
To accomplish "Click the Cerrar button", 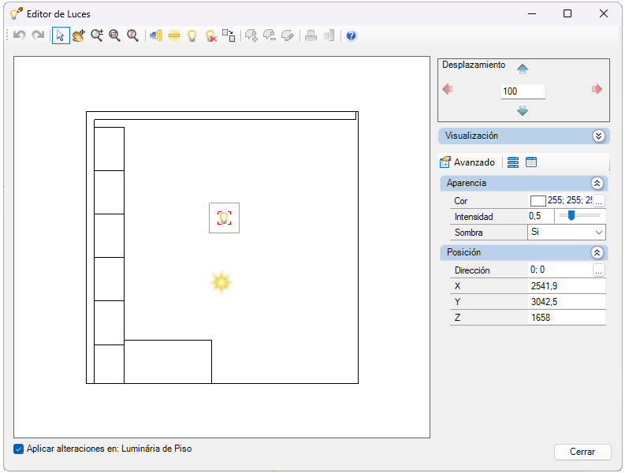I will pos(582,452).
